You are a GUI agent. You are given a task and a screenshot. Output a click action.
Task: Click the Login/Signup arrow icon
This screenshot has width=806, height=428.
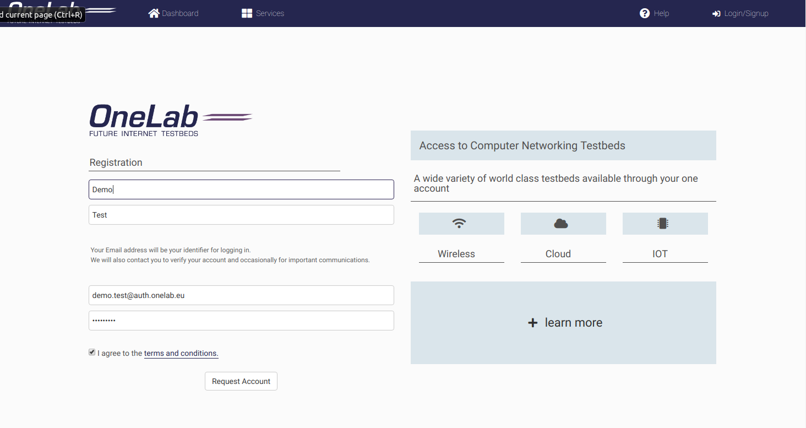pyautogui.click(x=716, y=14)
